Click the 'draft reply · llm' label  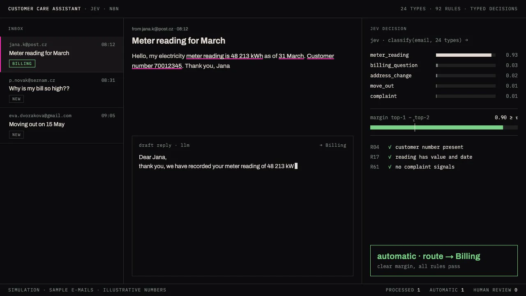point(164,145)
